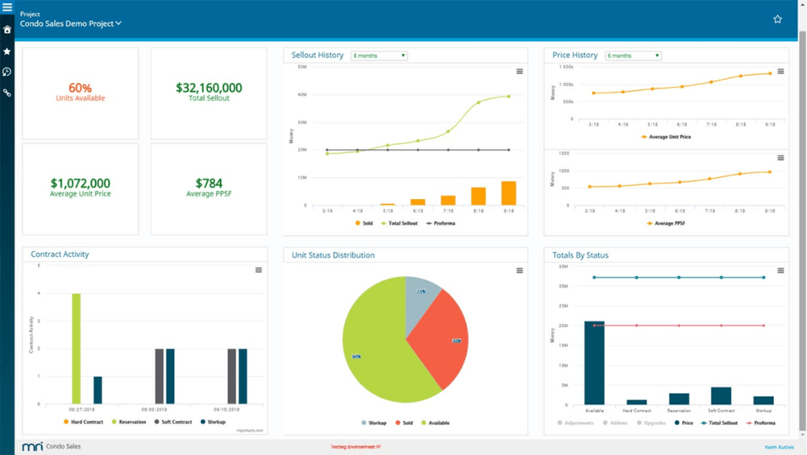Open the Contract Activity chart menu icon
807x455 pixels.
259,270
